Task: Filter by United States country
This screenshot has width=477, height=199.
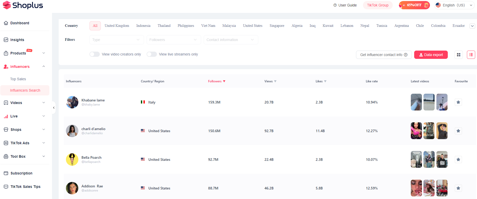Action: point(253,26)
